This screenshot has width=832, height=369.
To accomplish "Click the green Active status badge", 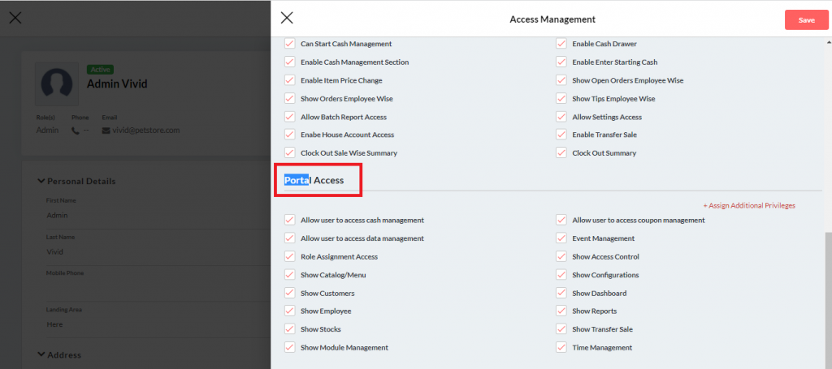I will tap(100, 70).
